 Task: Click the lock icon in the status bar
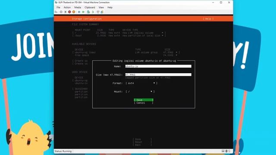click(229, 151)
